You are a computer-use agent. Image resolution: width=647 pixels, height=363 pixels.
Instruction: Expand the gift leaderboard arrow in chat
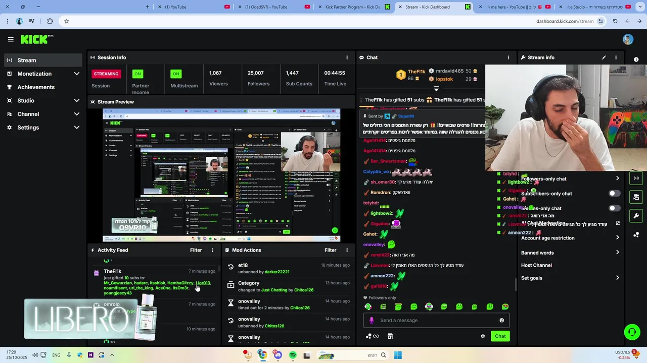[436, 89]
